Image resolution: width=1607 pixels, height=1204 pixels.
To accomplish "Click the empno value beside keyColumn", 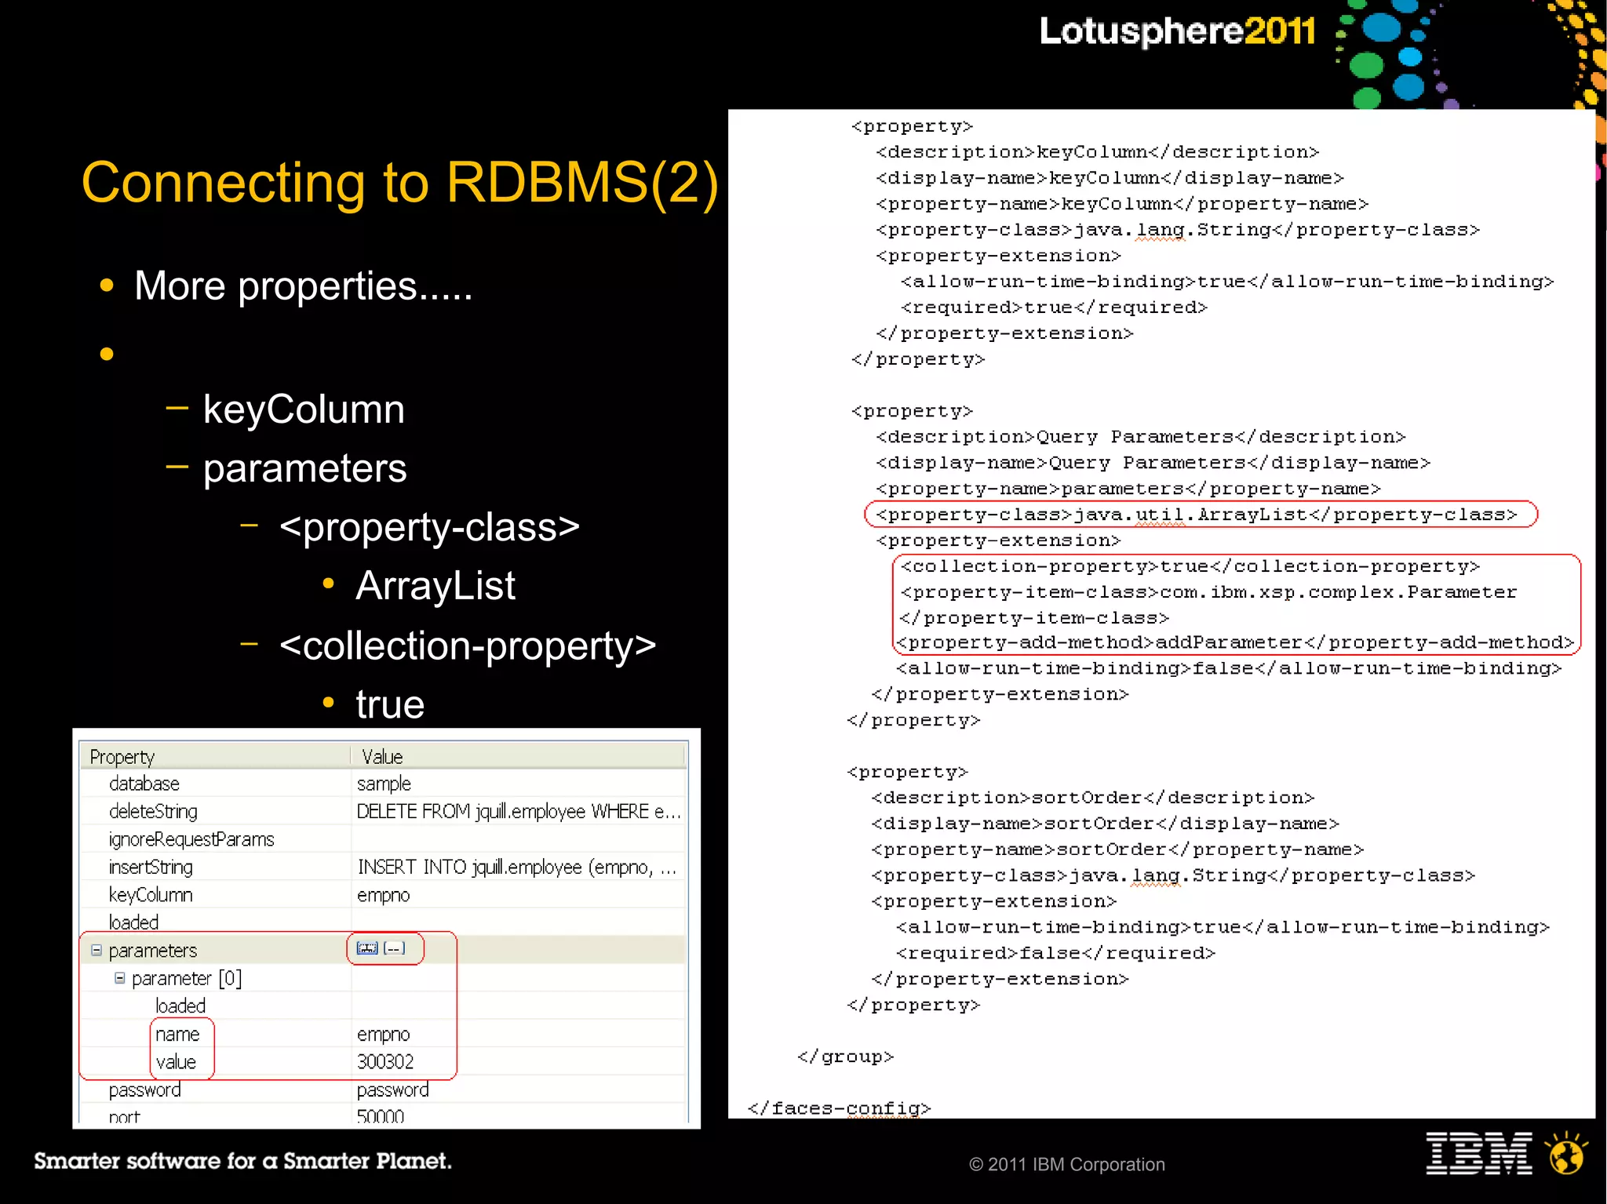I will tap(383, 895).
